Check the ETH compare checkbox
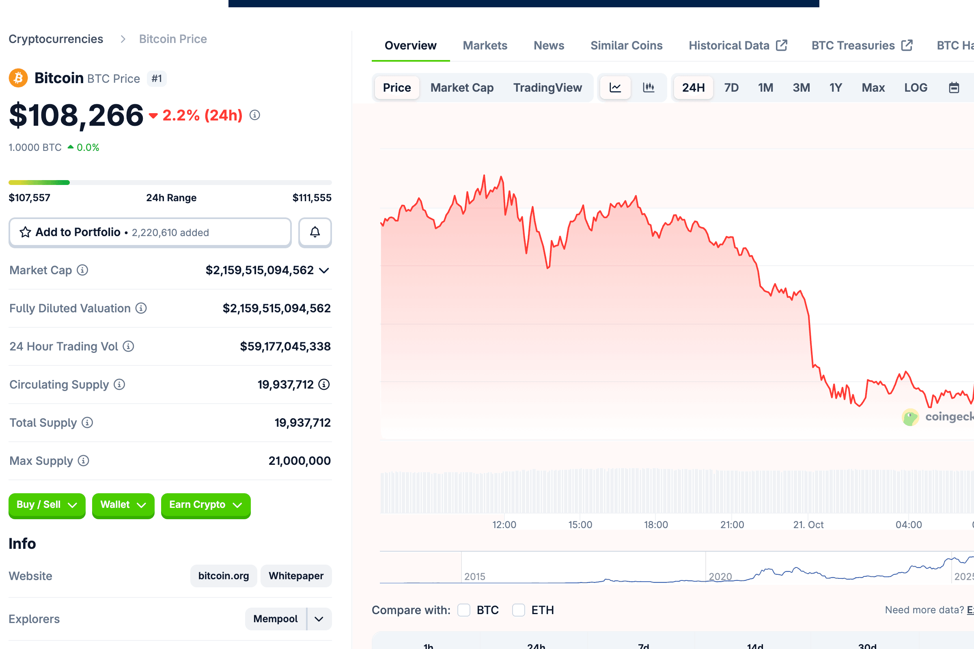The image size is (974, 649). (518, 610)
